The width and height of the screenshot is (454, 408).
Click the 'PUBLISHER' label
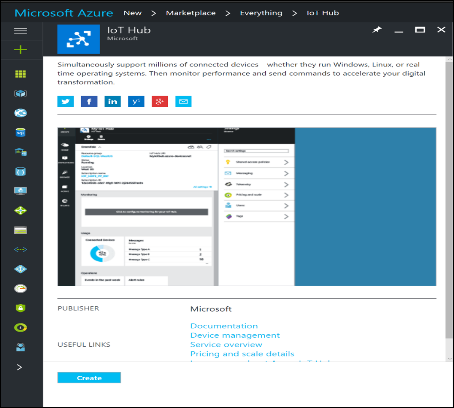pyautogui.click(x=78, y=308)
